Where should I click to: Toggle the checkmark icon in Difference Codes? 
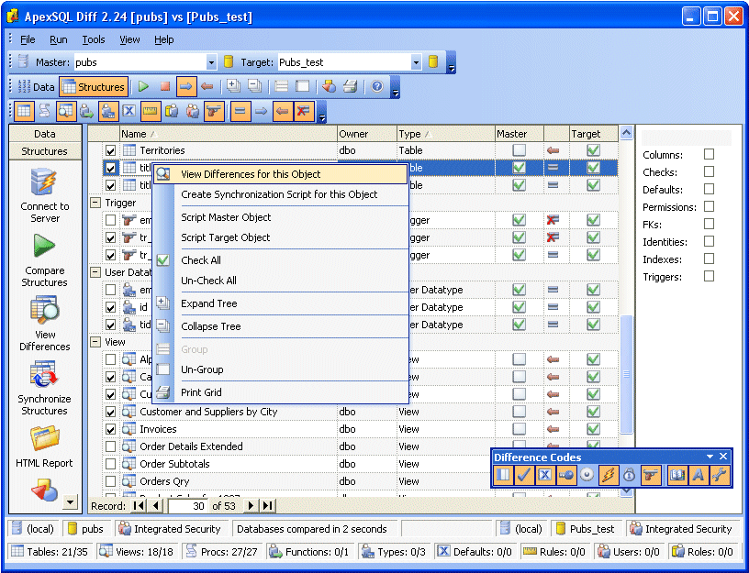523,475
